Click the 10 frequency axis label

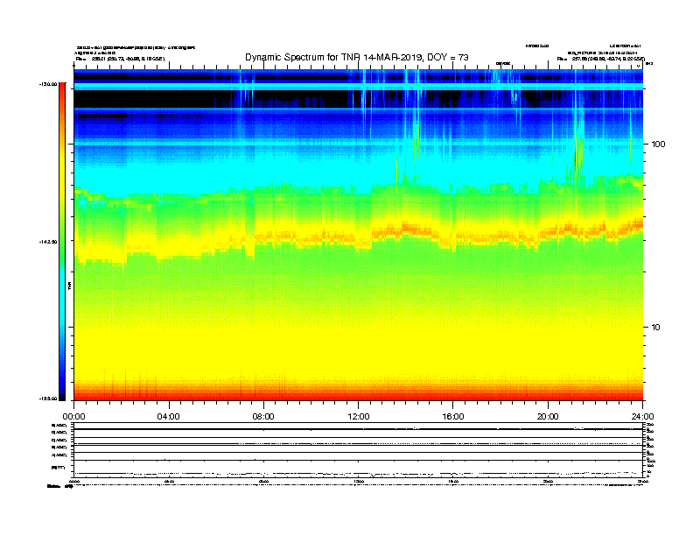tap(655, 328)
